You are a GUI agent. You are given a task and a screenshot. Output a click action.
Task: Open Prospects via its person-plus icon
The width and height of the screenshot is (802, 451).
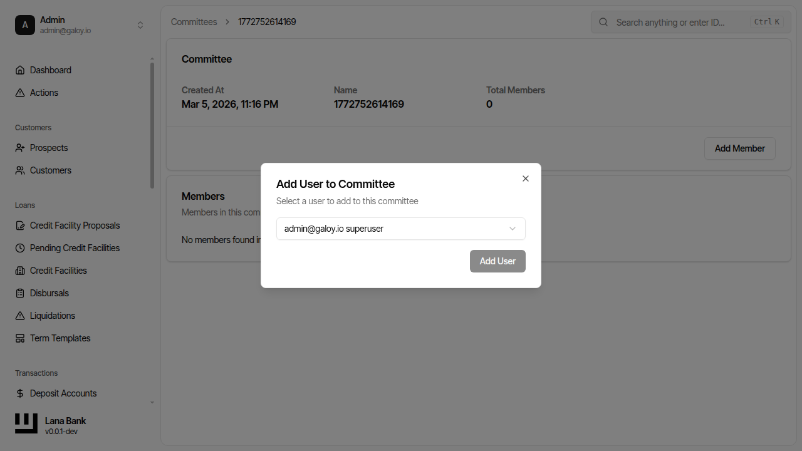(x=19, y=147)
